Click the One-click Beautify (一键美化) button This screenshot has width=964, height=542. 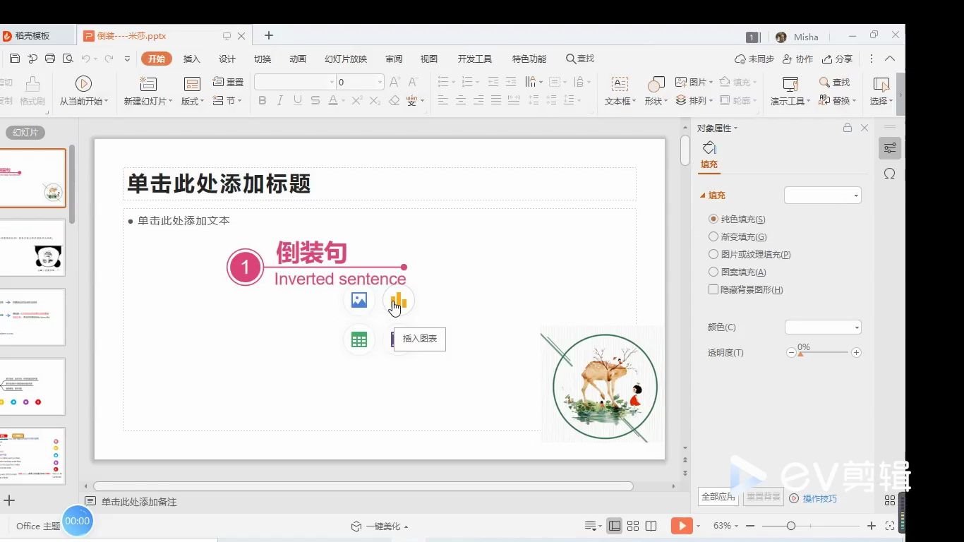click(x=380, y=526)
